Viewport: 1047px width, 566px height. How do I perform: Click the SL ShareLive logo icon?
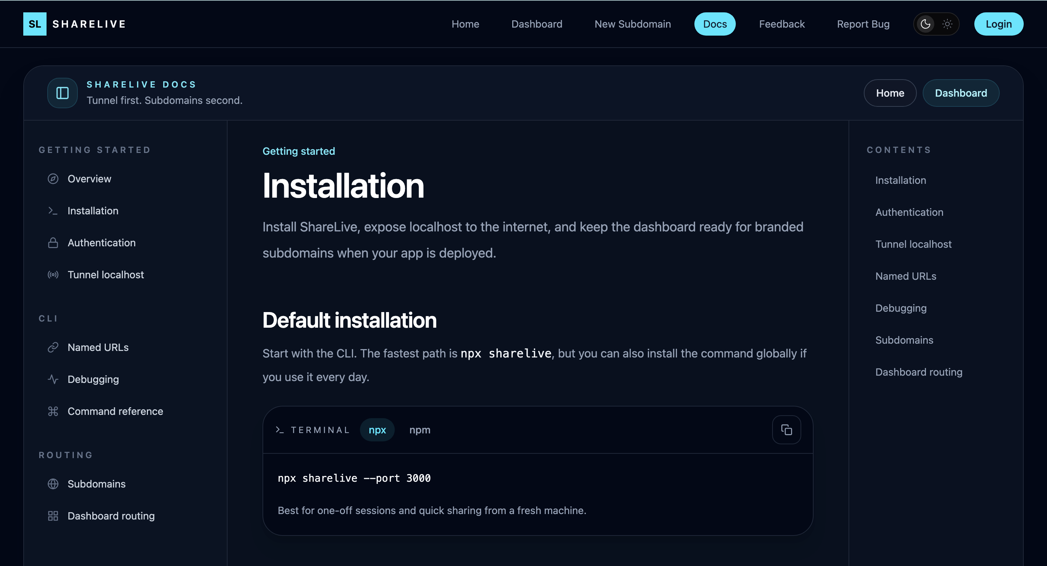(35, 24)
